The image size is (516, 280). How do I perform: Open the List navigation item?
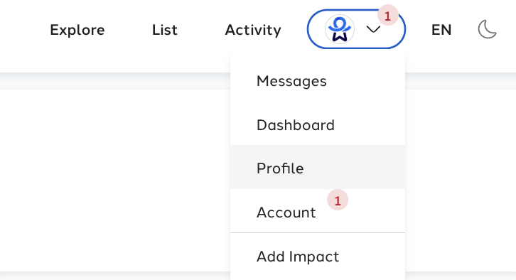(x=165, y=30)
